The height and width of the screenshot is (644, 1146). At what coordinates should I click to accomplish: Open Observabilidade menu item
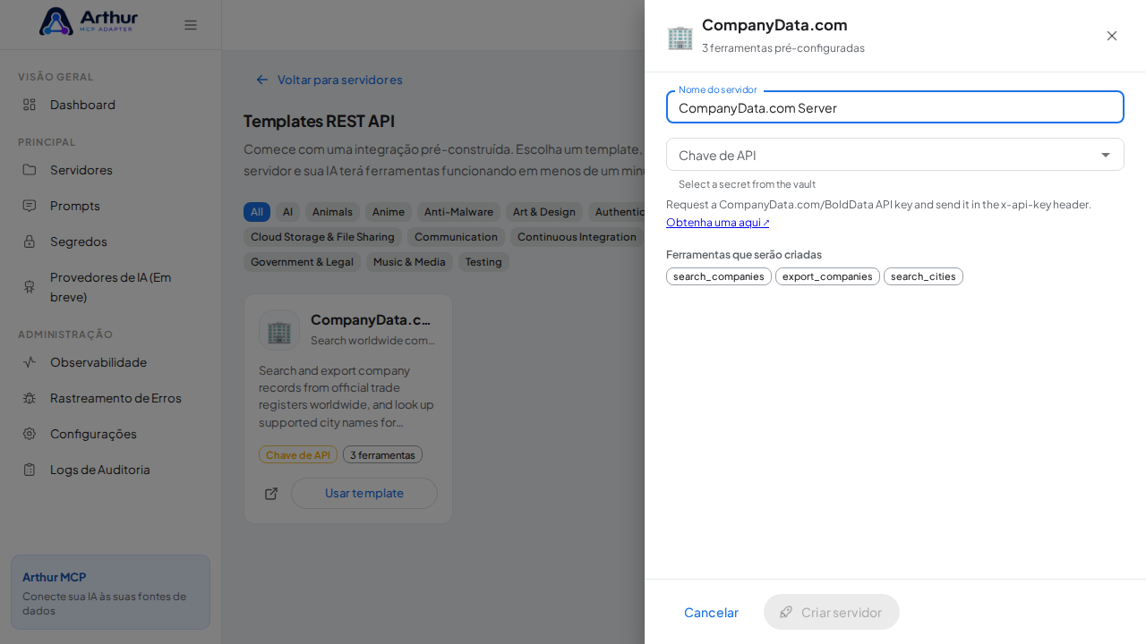coord(110,362)
